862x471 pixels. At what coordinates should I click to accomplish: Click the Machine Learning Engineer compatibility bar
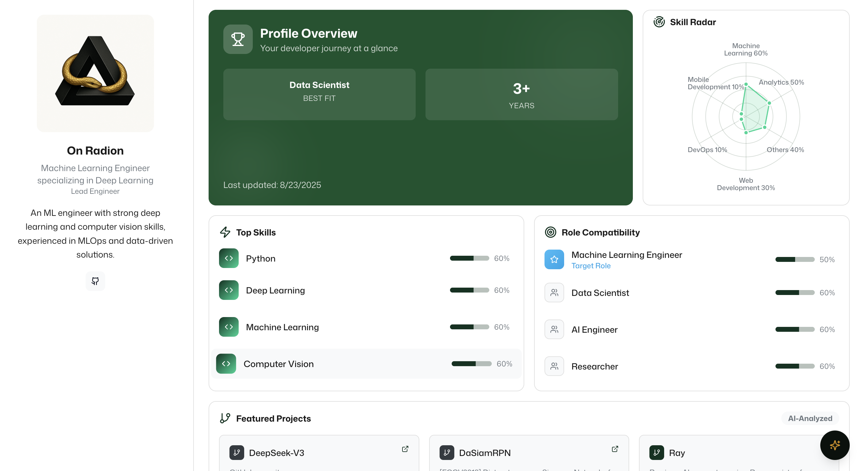[795, 260]
